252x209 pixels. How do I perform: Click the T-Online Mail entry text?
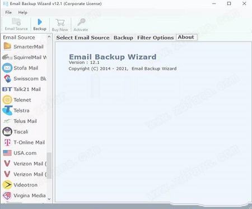[29, 142]
